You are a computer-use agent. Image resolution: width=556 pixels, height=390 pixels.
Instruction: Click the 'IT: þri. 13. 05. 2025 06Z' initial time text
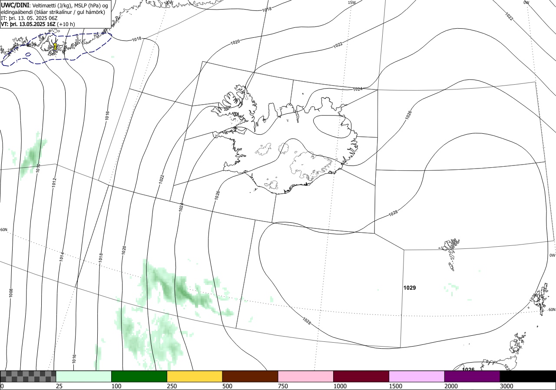tap(29, 18)
